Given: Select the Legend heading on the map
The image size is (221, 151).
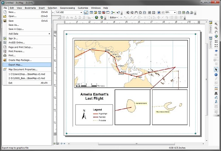Looking at the screenshot, I should coord(97,109).
